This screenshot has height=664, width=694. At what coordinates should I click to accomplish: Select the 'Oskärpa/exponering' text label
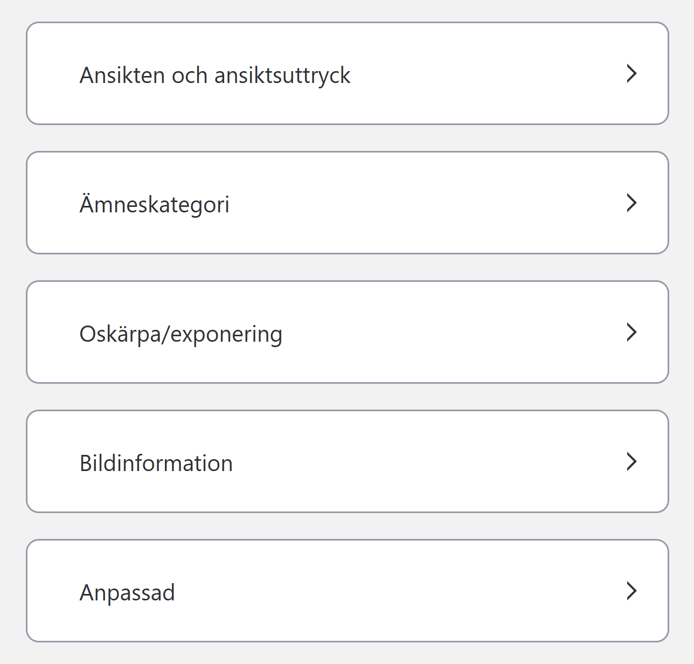181,334
